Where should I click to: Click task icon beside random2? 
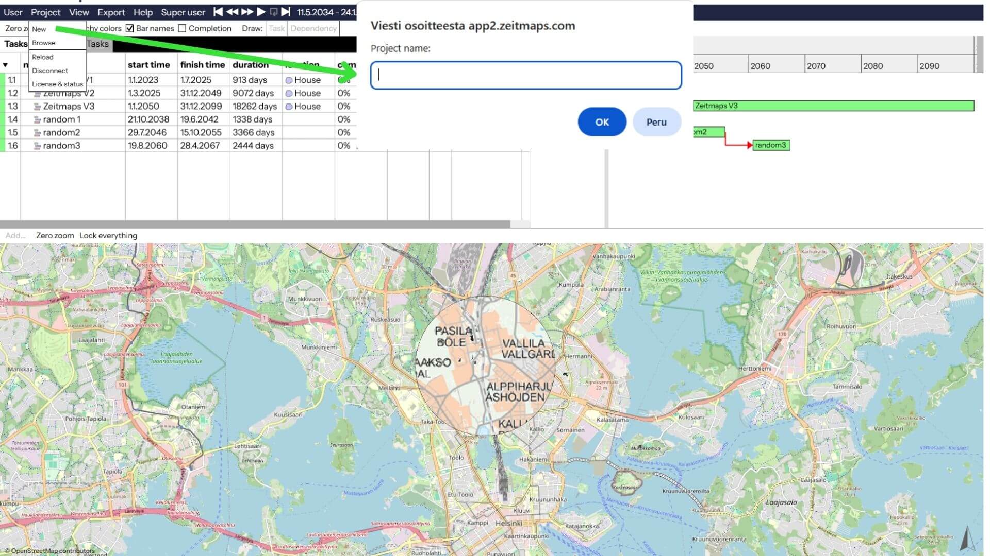point(37,133)
